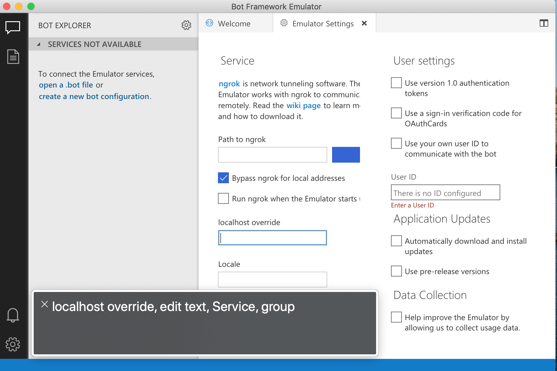Viewport: 557px width, 371px height.
Task: Open the Notifications bell icon
Action: point(13,315)
